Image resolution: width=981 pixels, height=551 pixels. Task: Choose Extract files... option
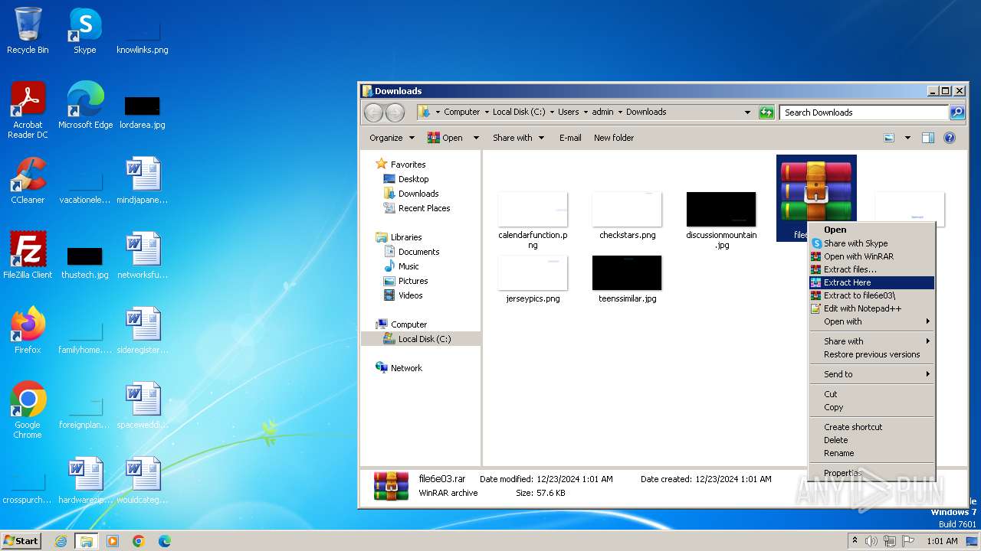point(871,269)
